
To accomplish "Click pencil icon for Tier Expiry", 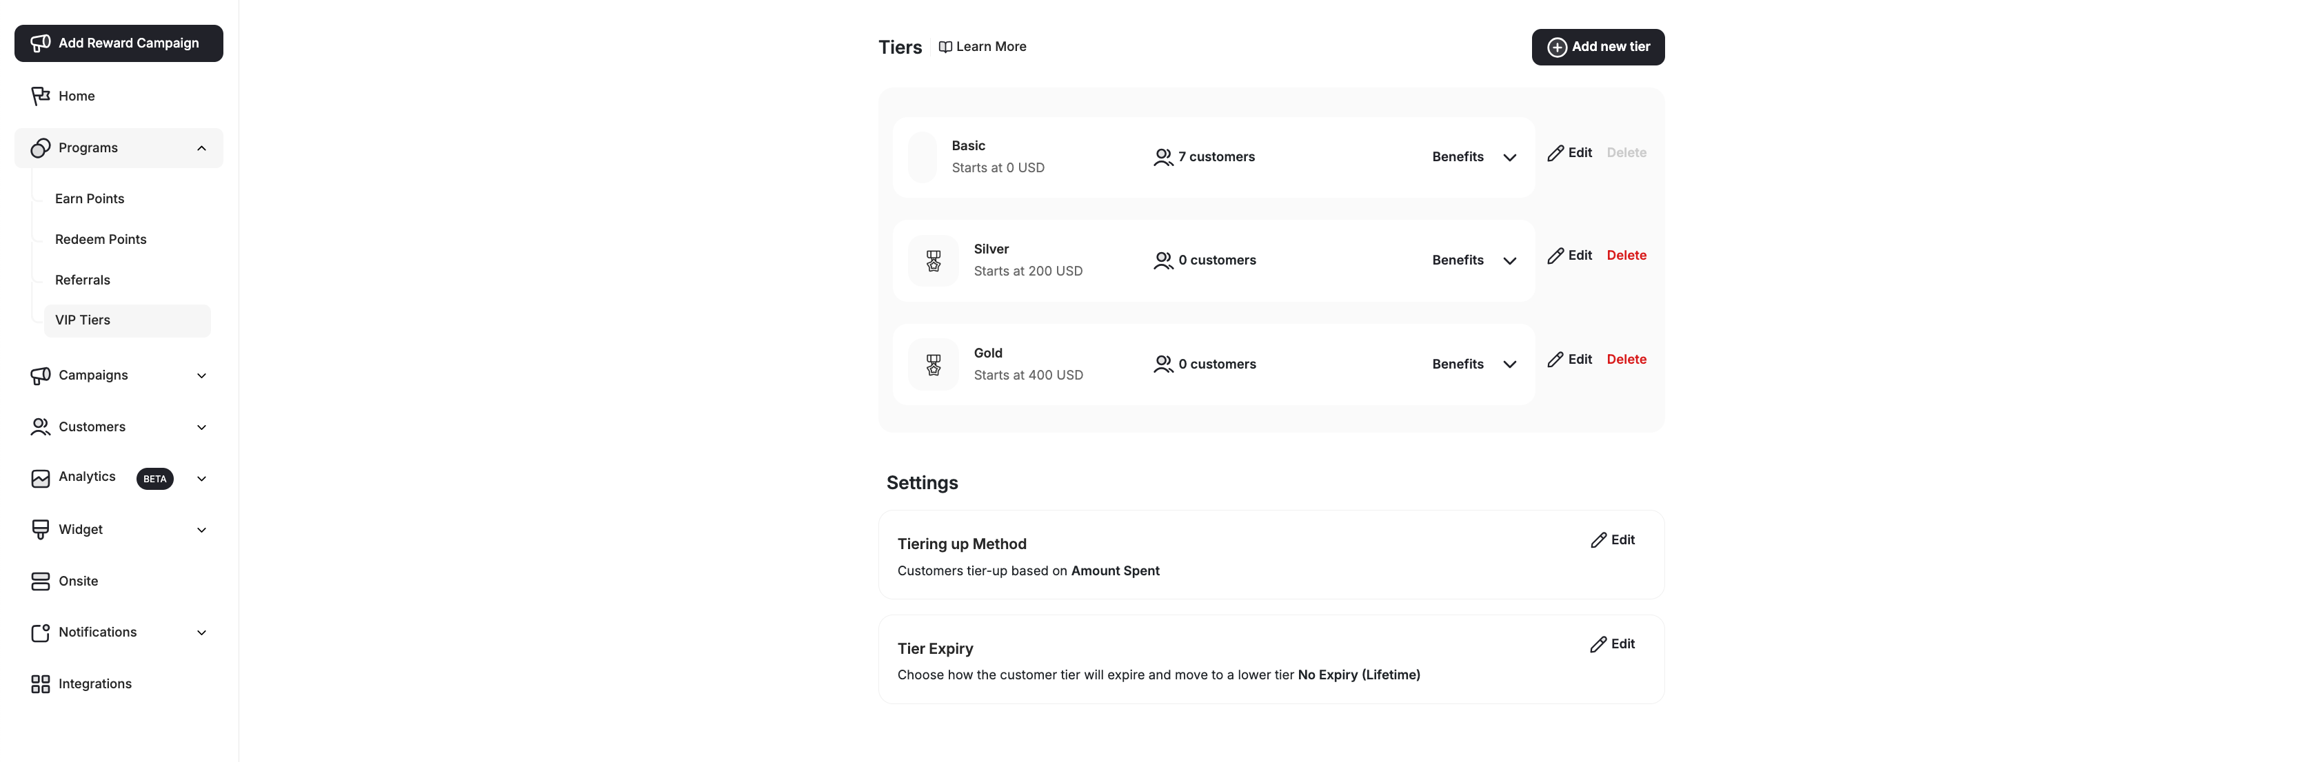I will (x=1598, y=645).
